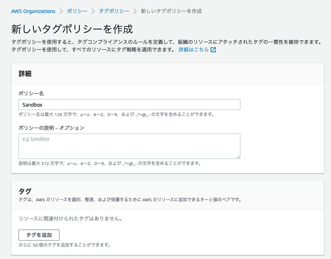Click the page title 新しいタグポリシーを作成
Viewport: 331px width, 259px height.
click(72, 29)
